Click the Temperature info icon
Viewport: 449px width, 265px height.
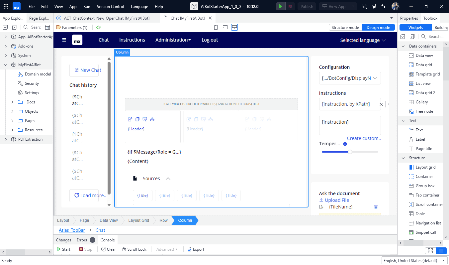(x=345, y=144)
